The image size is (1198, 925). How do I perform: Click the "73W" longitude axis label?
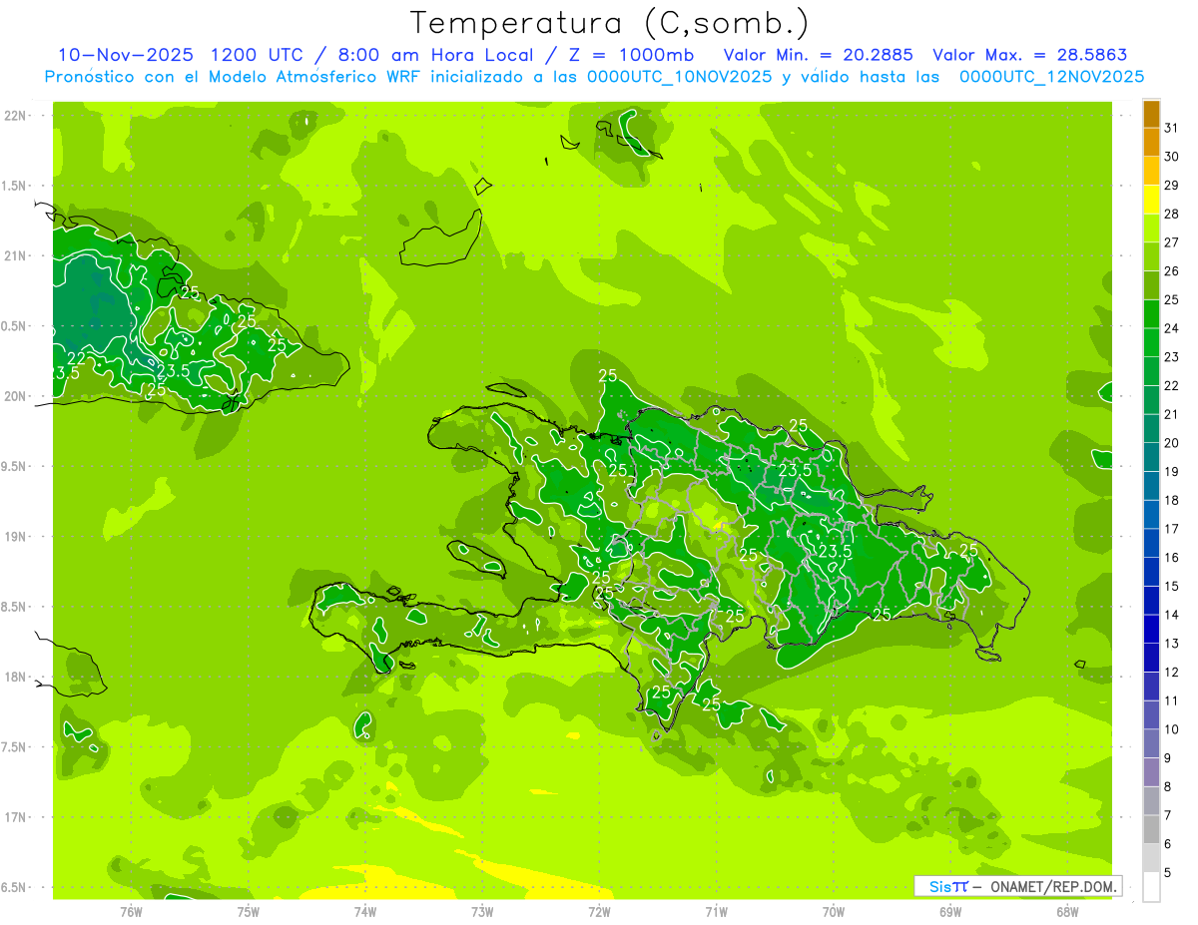point(482,911)
